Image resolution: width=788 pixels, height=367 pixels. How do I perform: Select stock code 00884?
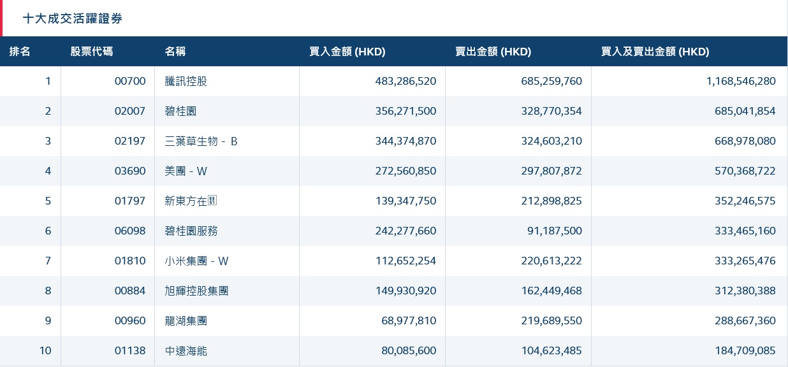tap(130, 291)
